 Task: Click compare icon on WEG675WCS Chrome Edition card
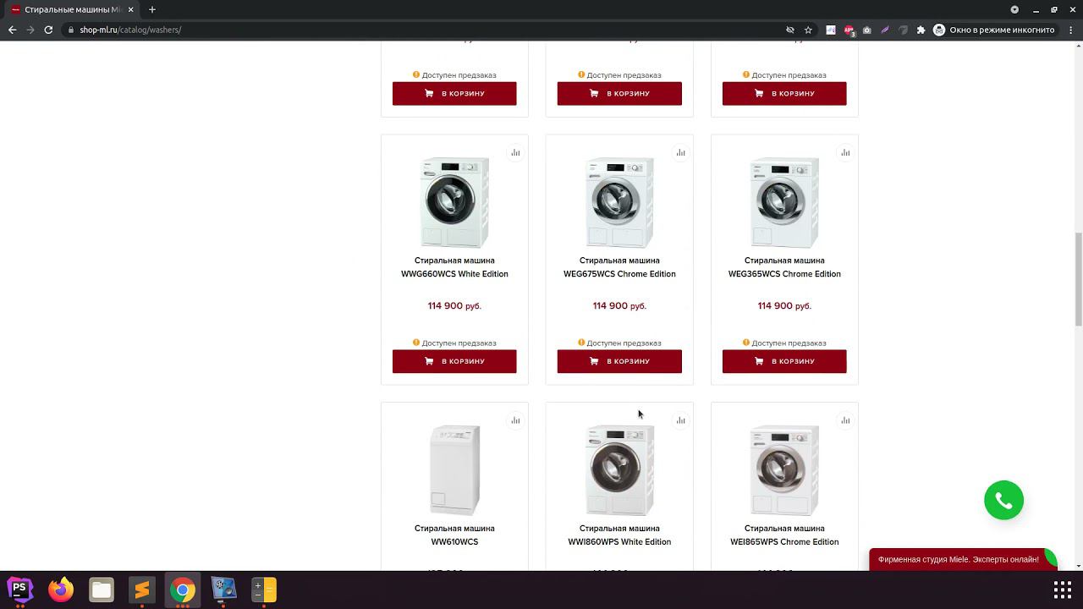tap(680, 153)
